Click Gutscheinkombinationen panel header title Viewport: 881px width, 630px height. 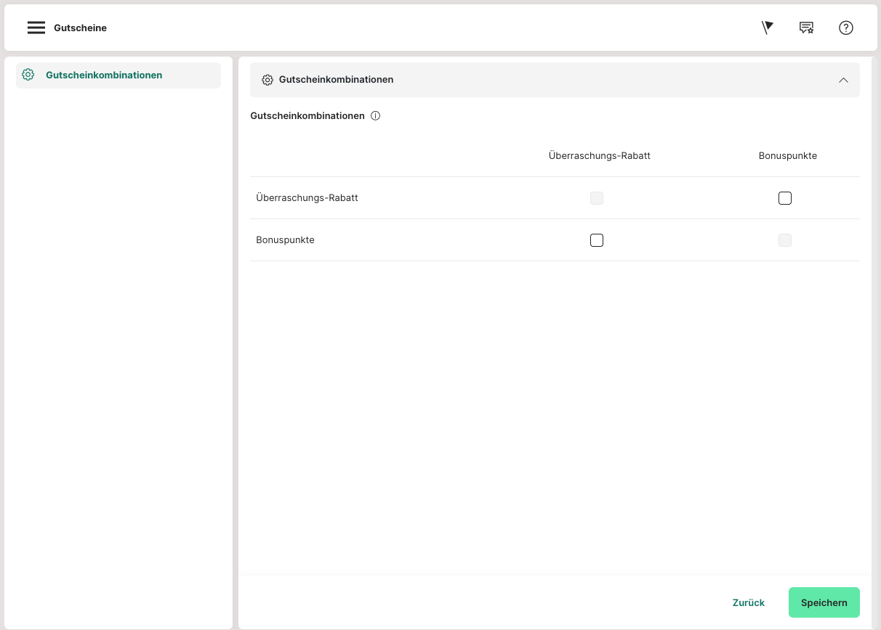click(x=336, y=80)
